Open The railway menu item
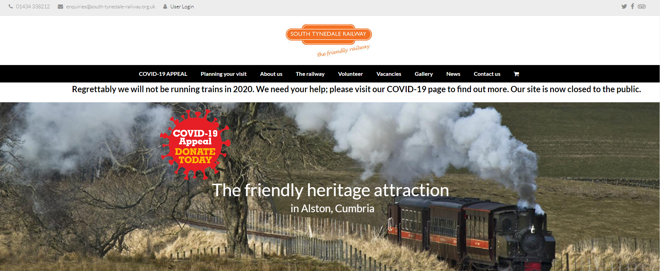The width and height of the screenshot is (660, 271). click(310, 74)
